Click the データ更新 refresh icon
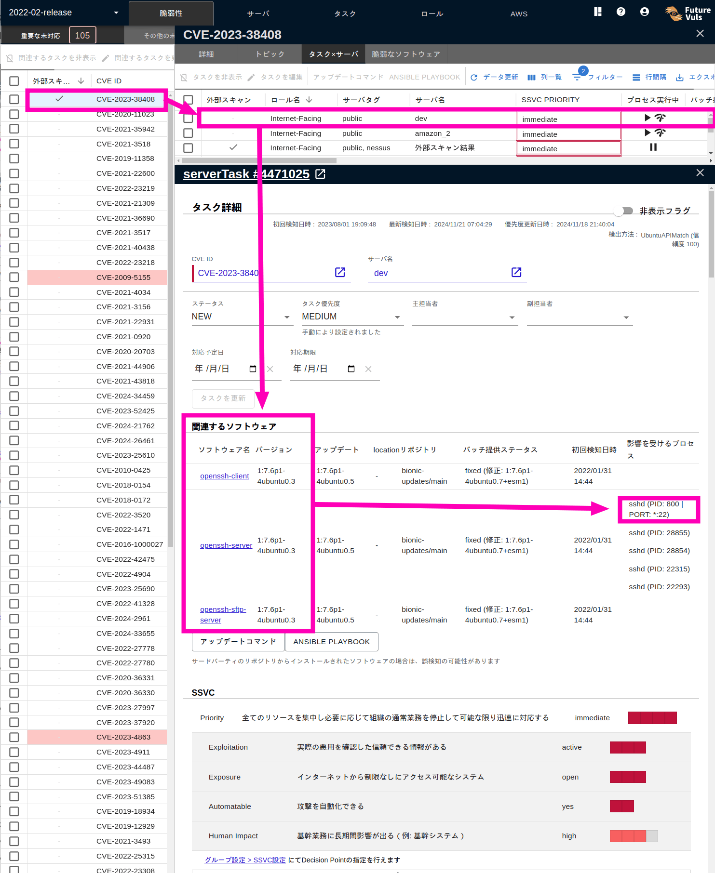The image size is (715, 873). pos(474,78)
